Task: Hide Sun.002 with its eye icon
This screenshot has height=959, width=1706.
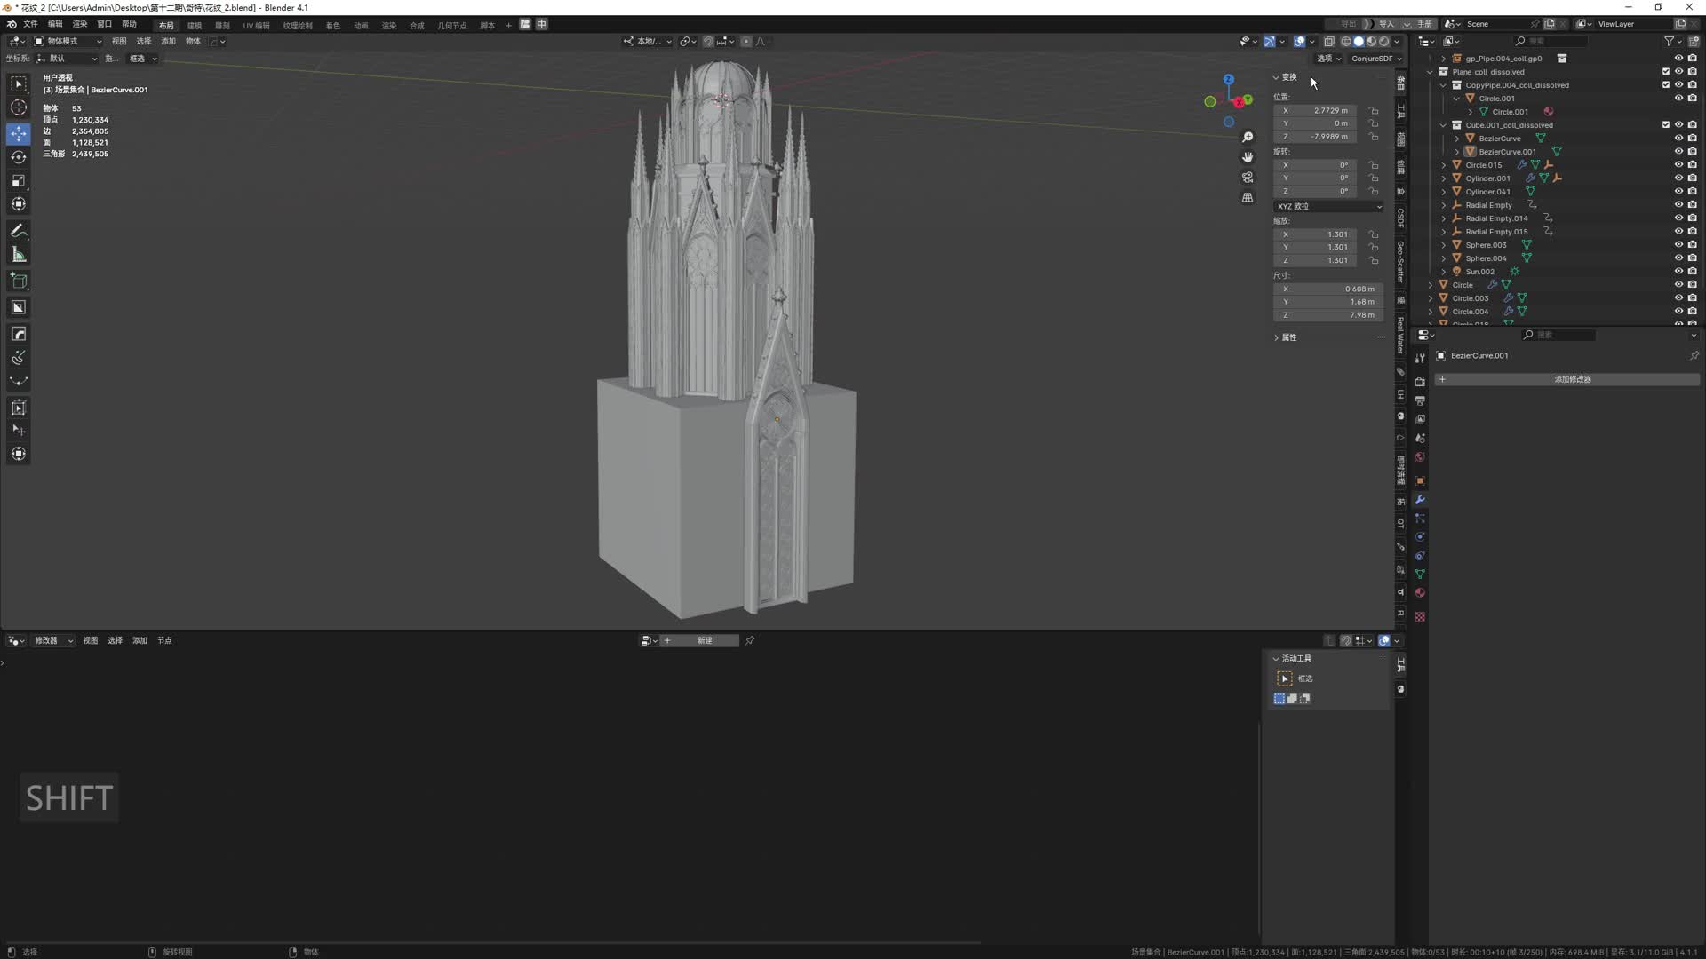Action: pyautogui.click(x=1678, y=272)
